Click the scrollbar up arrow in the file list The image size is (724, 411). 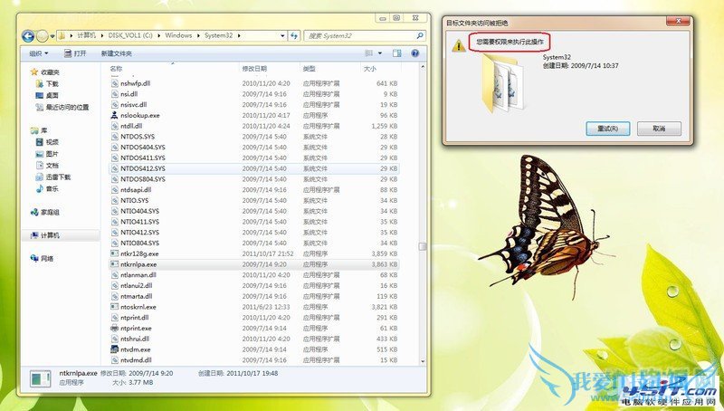[x=422, y=67]
